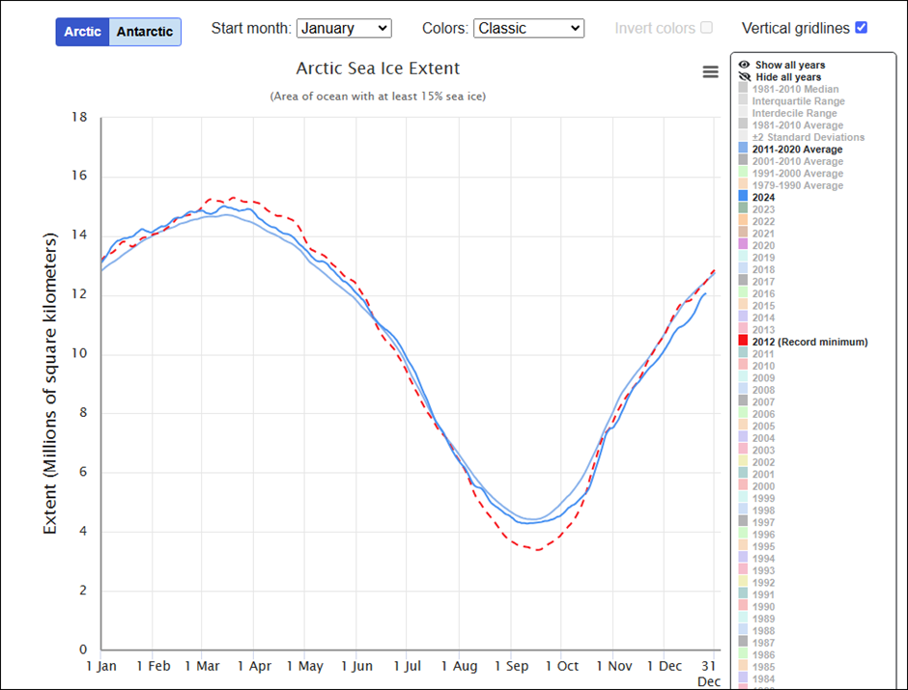The width and height of the screenshot is (908, 690).
Task: Show the 1992 series in the legend
Action: pyautogui.click(x=763, y=583)
